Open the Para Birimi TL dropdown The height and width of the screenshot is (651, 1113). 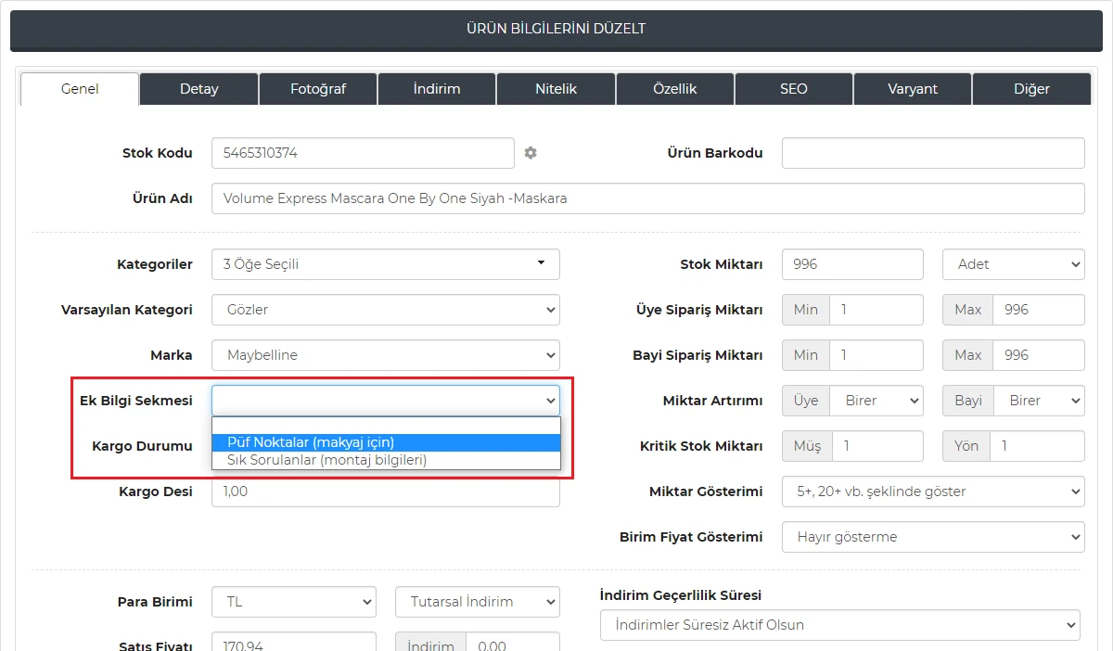[x=294, y=602]
